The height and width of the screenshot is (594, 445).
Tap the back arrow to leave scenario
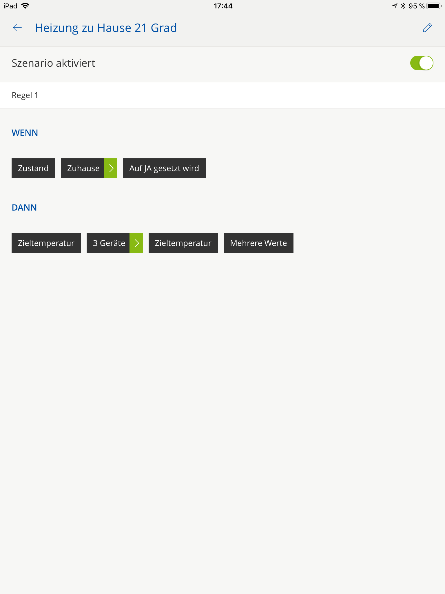click(17, 28)
